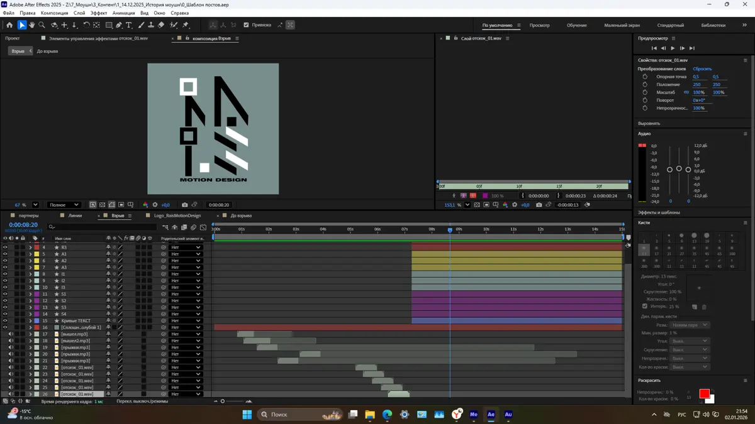Click Play in Preview panel
The image size is (755, 424).
[x=673, y=48]
